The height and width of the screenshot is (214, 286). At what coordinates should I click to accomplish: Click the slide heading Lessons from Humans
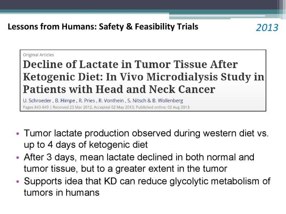103,26
